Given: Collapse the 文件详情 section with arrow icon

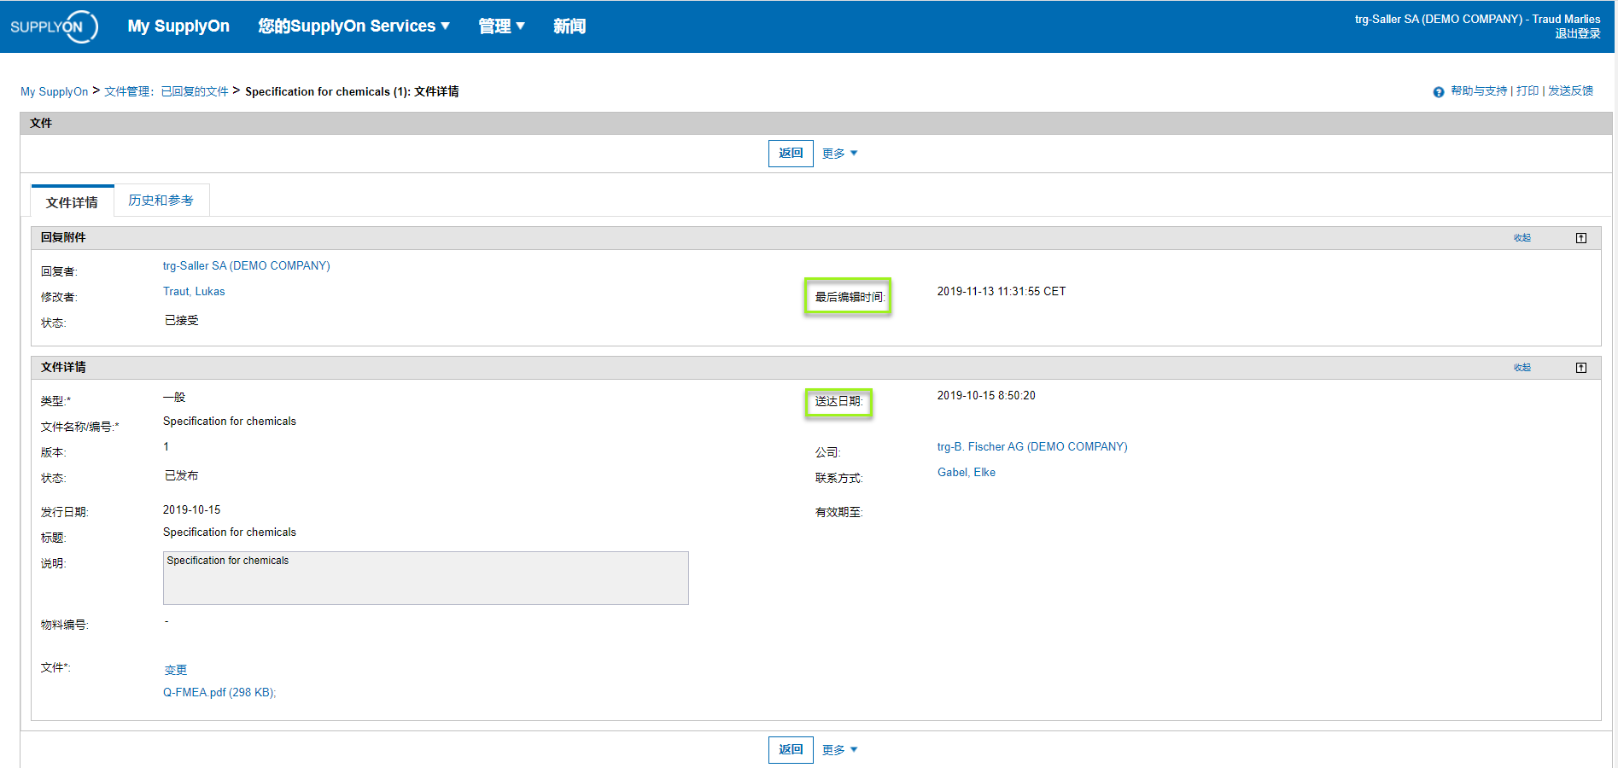Looking at the screenshot, I should 1581,368.
